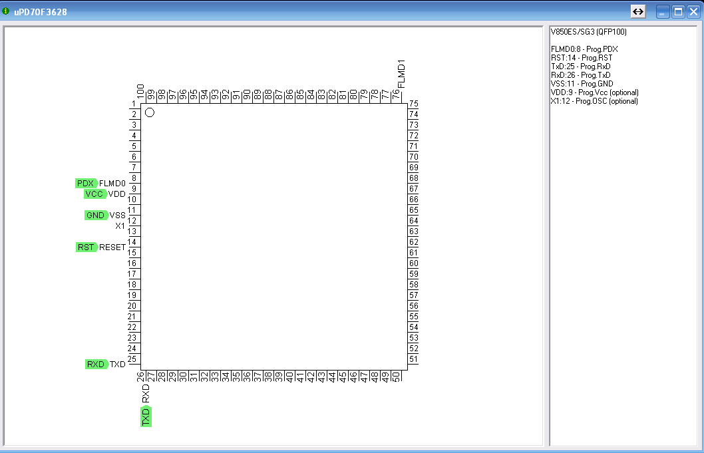Click the FLMD0 pin label
Image resolution: width=704 pixels, height=453 pixels.
pyautogui.click(x=112, y=184)
